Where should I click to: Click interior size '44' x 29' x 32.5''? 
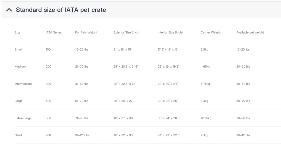169,135
